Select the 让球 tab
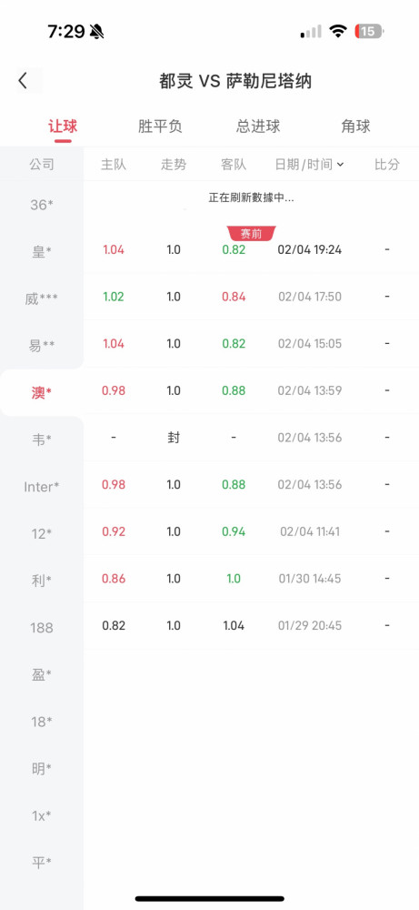This screenshot has height=910, width=419. (x=63, y=126)
